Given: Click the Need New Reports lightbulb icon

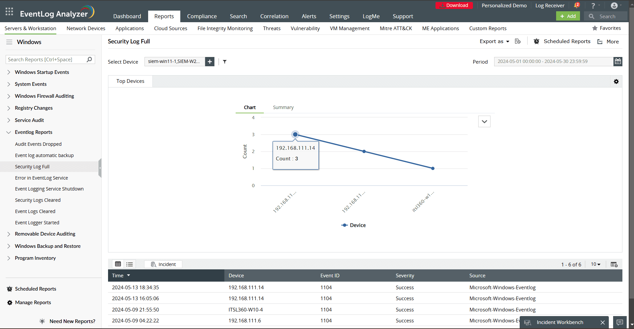Looking at the screenshot, I should [x=42, y=321].
